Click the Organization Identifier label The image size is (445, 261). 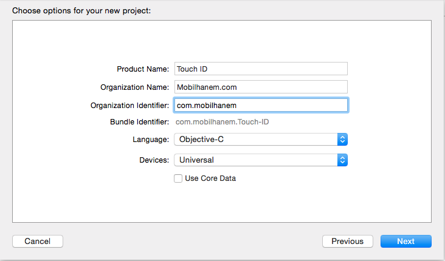[x=129, y=106]
